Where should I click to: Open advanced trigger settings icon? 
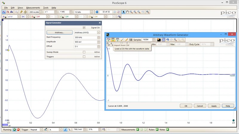tap(45, 130)
